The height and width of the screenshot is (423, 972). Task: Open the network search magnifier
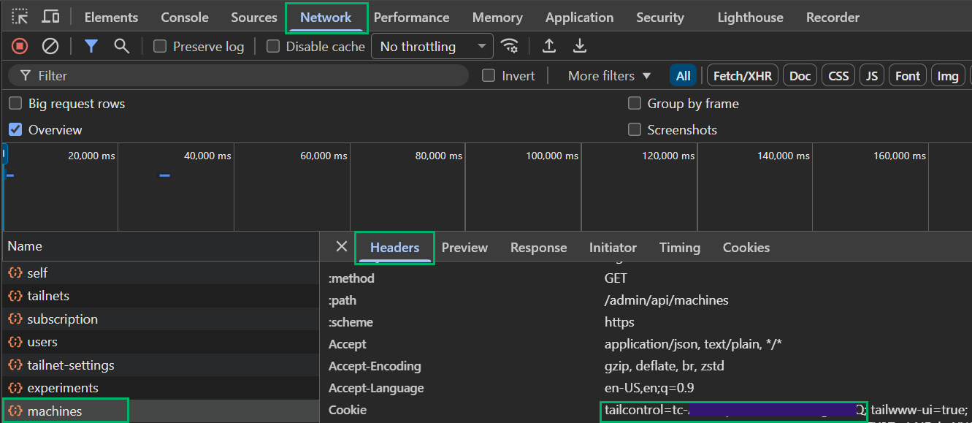(121, 46)
